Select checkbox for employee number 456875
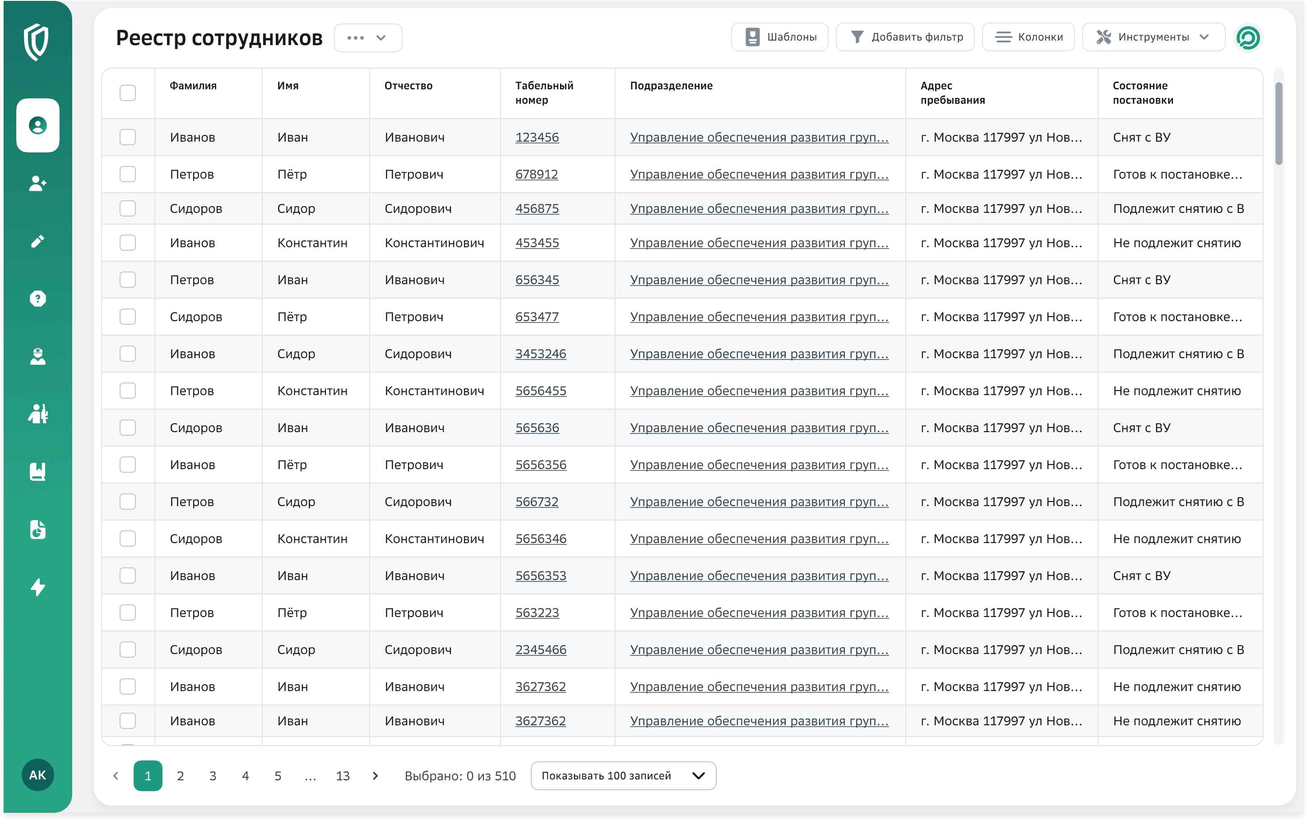This screenshot has height=820, width=1307. 128,208
